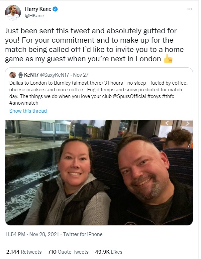
Task: Click the KeN17 quoted tweet avatar
Action: pos(13,75)
